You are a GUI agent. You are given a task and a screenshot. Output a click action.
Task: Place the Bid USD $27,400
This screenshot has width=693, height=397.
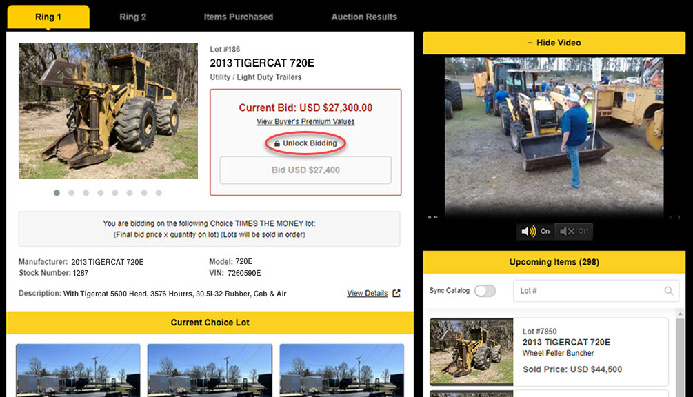305,170
